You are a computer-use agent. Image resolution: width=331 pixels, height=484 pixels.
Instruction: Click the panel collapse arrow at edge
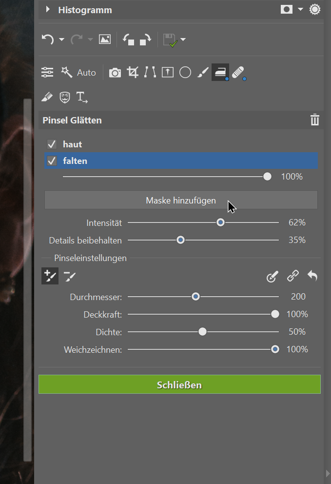coord(328,473)
